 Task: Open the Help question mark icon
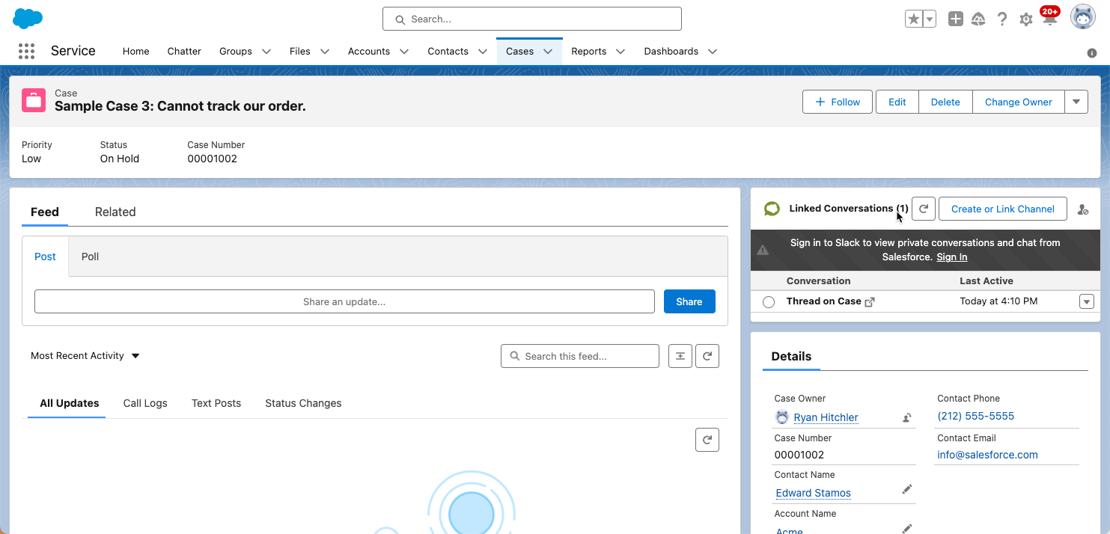(x=1002, y=19)
